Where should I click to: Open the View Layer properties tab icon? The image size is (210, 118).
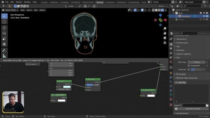[x=171, y=53]
